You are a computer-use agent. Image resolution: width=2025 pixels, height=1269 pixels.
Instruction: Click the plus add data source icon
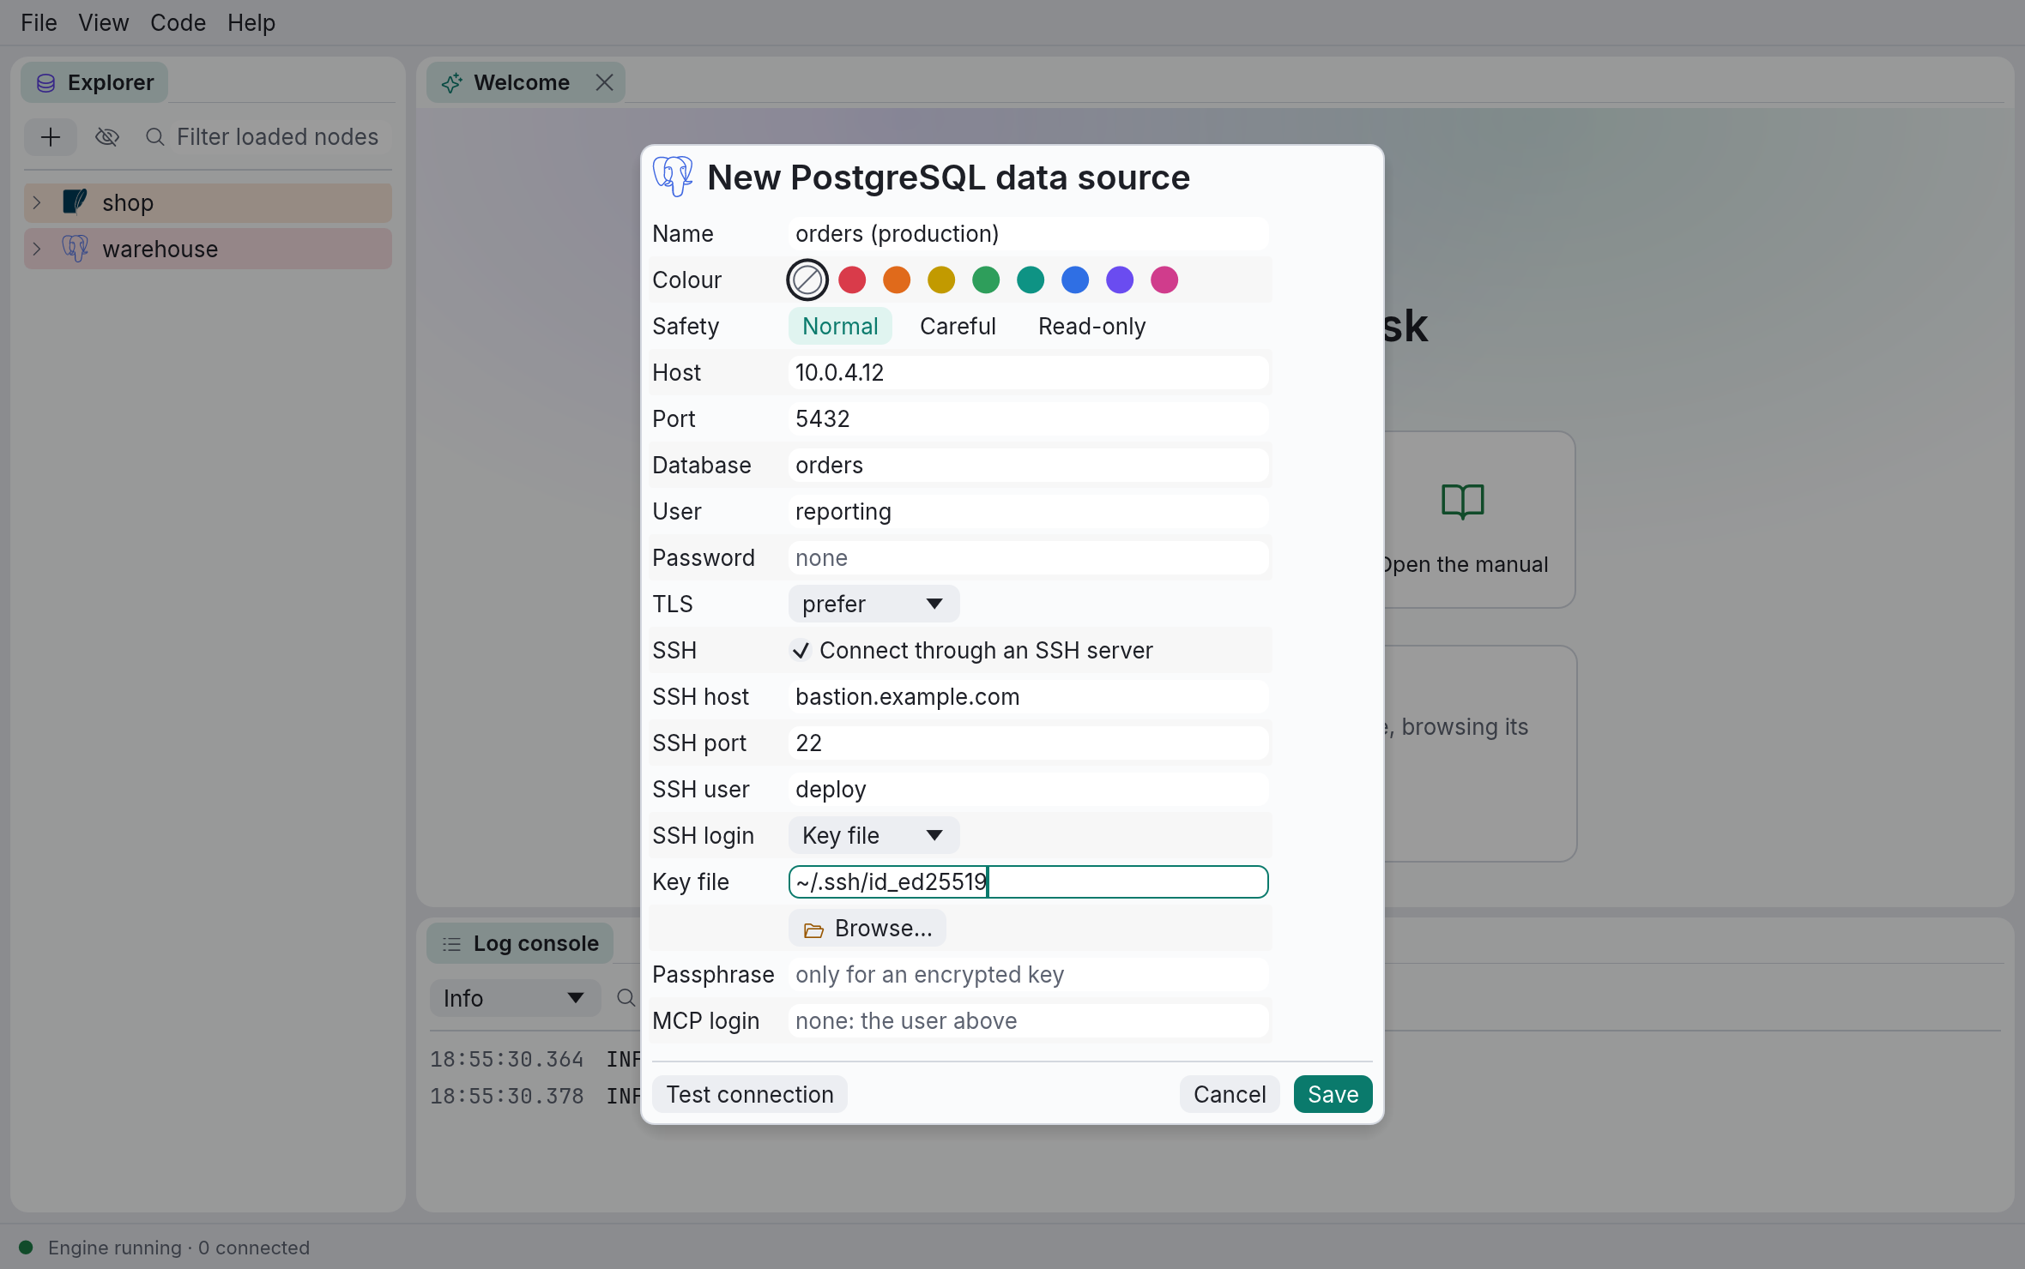[51, 137]
